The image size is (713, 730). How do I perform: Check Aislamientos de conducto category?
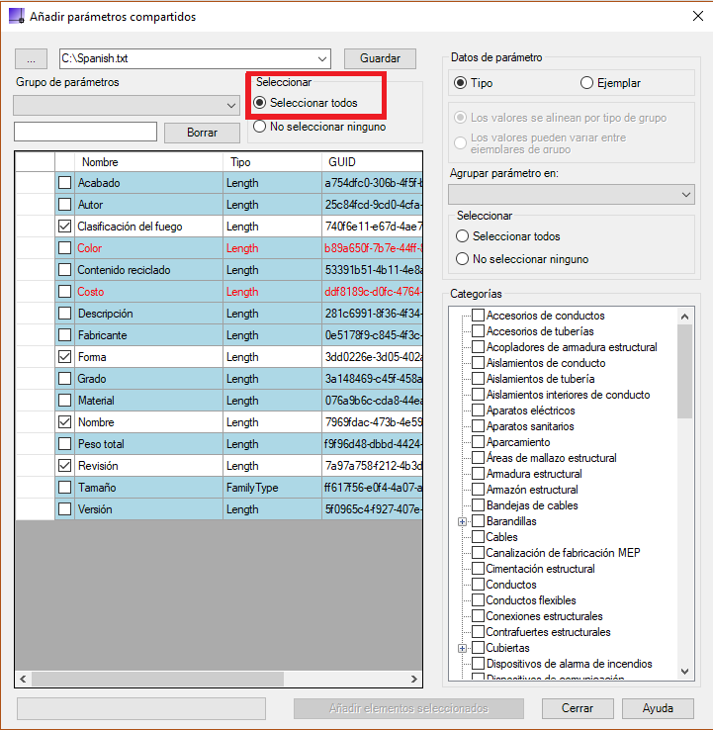coord(478,363)
